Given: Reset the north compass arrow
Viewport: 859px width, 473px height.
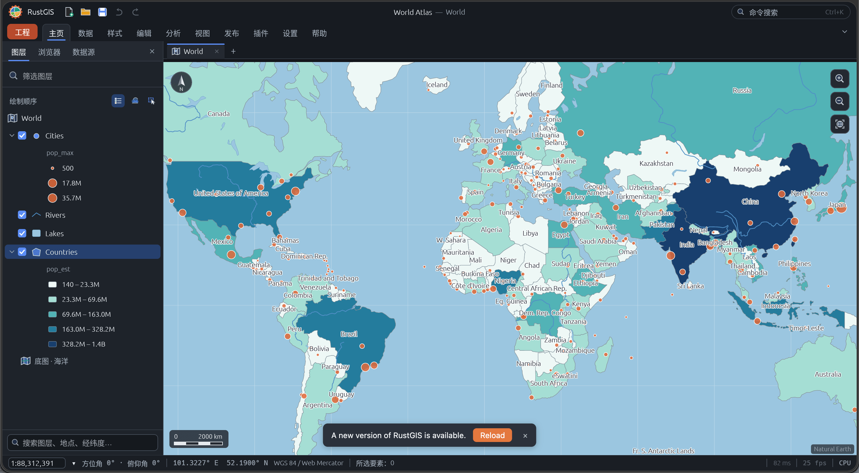Looking at the screenshot, I should pyautogui.click(x=181, y=82).
